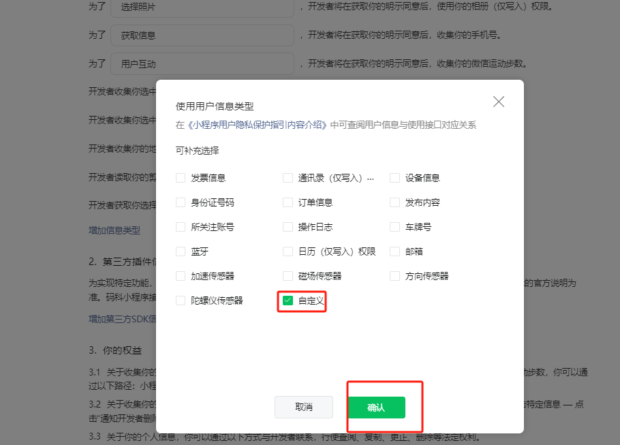620x445 pixels.
Task: Check the 陀螺仪传感器 option
Action: coord(181,301)
